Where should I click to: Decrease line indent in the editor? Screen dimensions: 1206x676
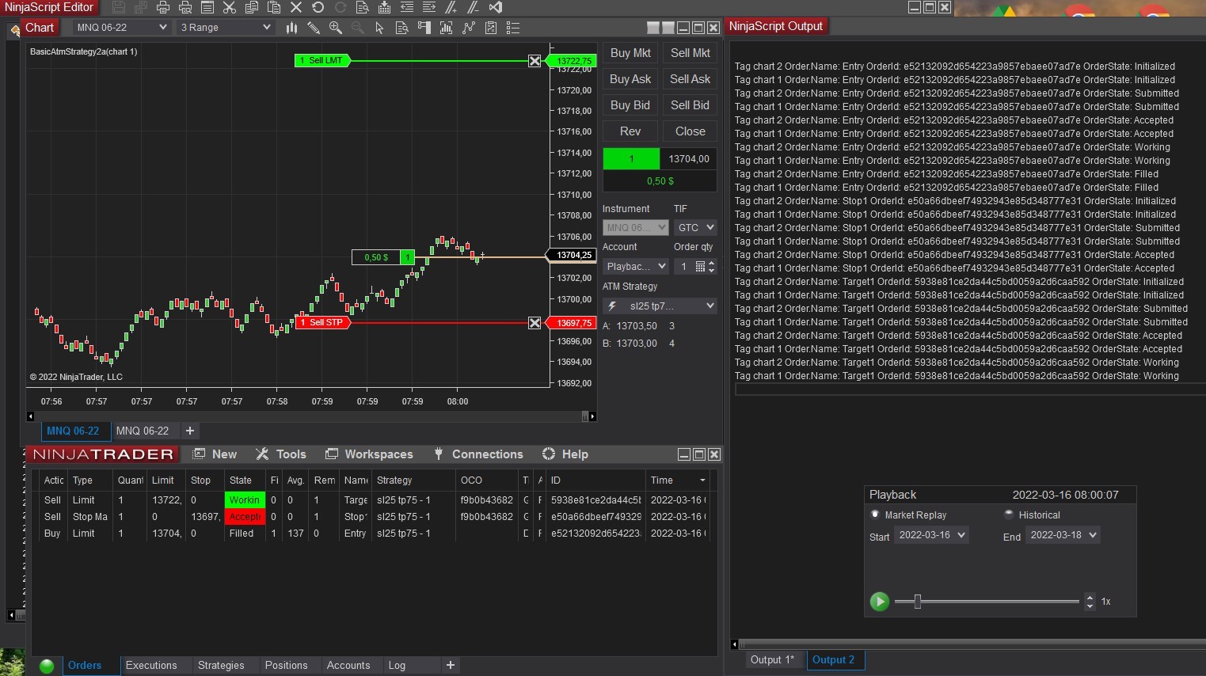pyautogui.click(x=406, y=7)
